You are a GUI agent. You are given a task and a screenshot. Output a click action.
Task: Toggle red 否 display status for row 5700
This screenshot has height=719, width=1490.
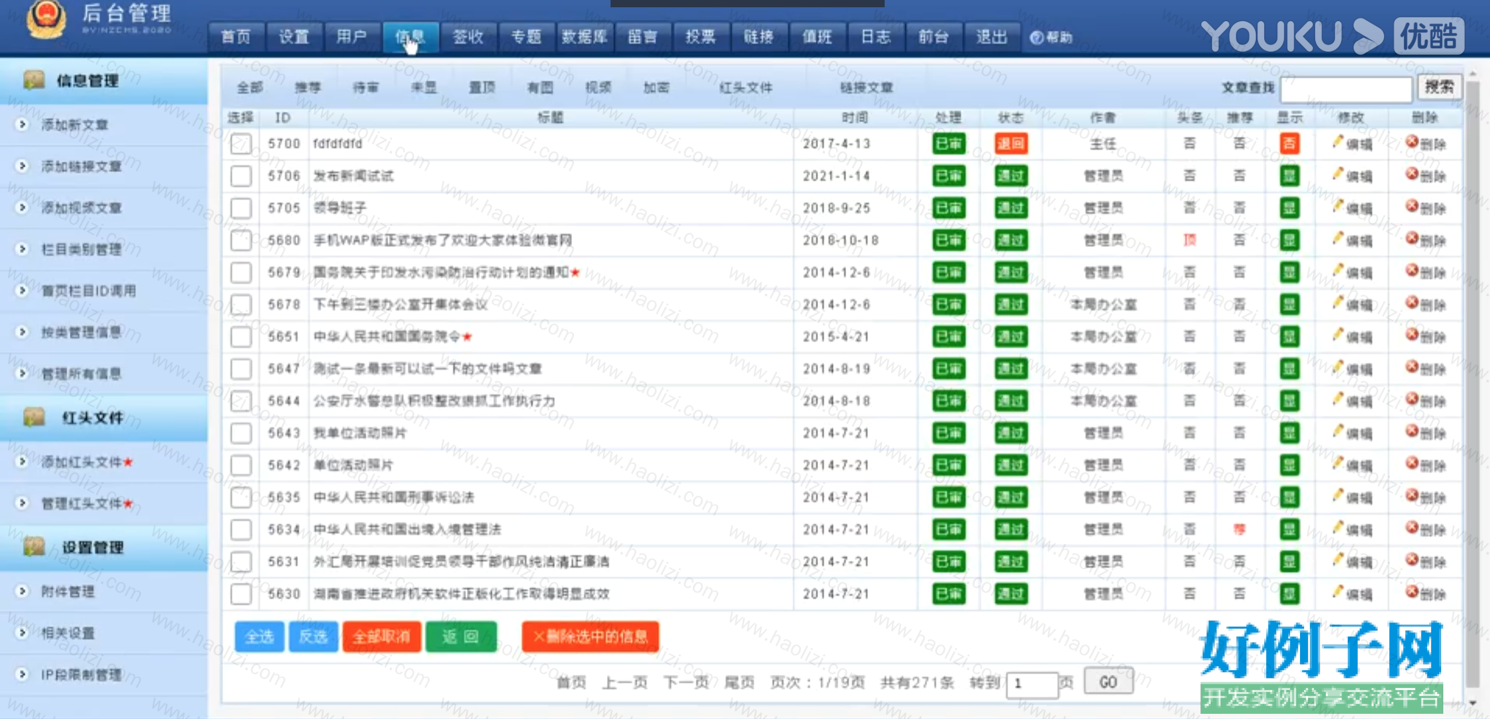1289,143
